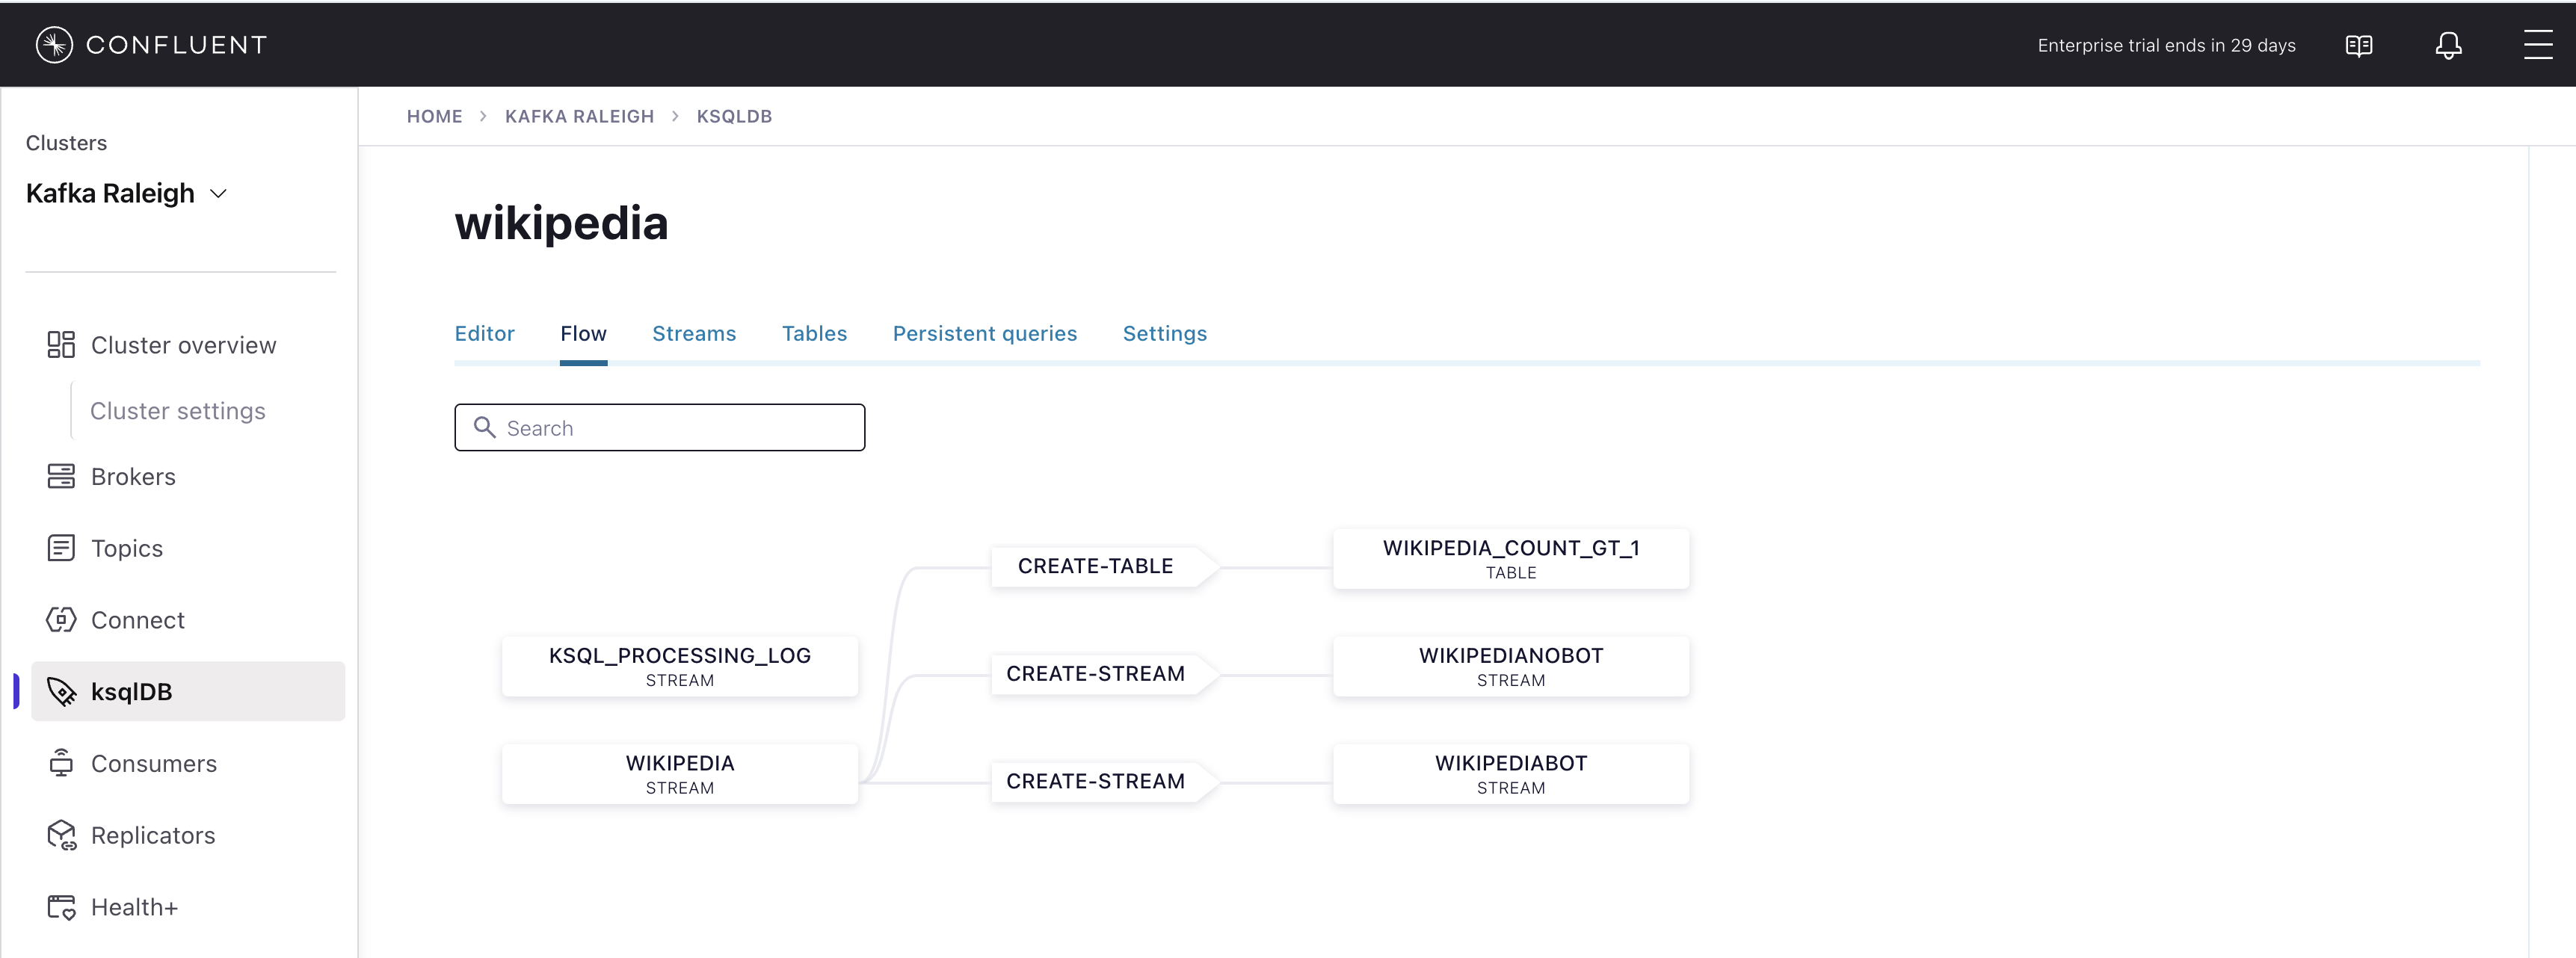Open Cluster settings in sidebar
The height and width of the screenshot is (958, 2576).
point(178,411)
